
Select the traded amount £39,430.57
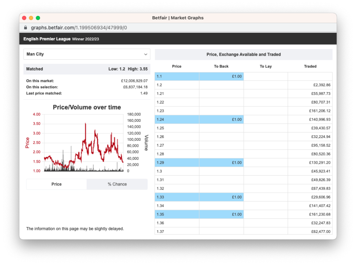321,128
